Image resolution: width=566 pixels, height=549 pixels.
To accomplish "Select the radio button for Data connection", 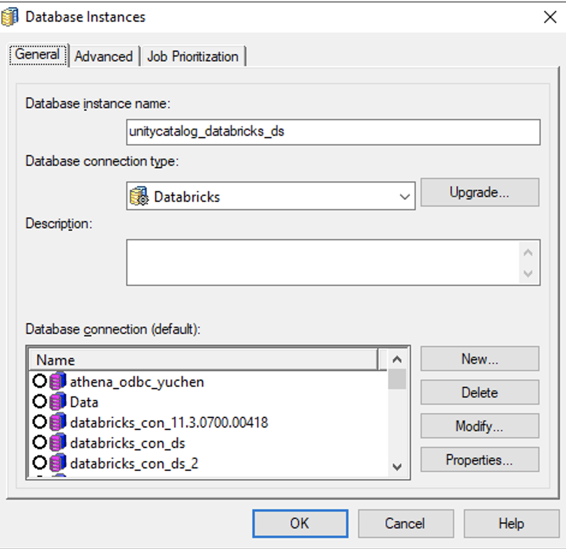I will coord(41,402).
